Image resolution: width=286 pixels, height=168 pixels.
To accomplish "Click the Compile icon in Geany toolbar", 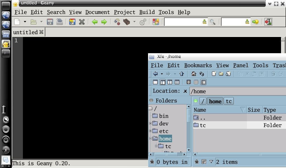I will coord(117,22).
